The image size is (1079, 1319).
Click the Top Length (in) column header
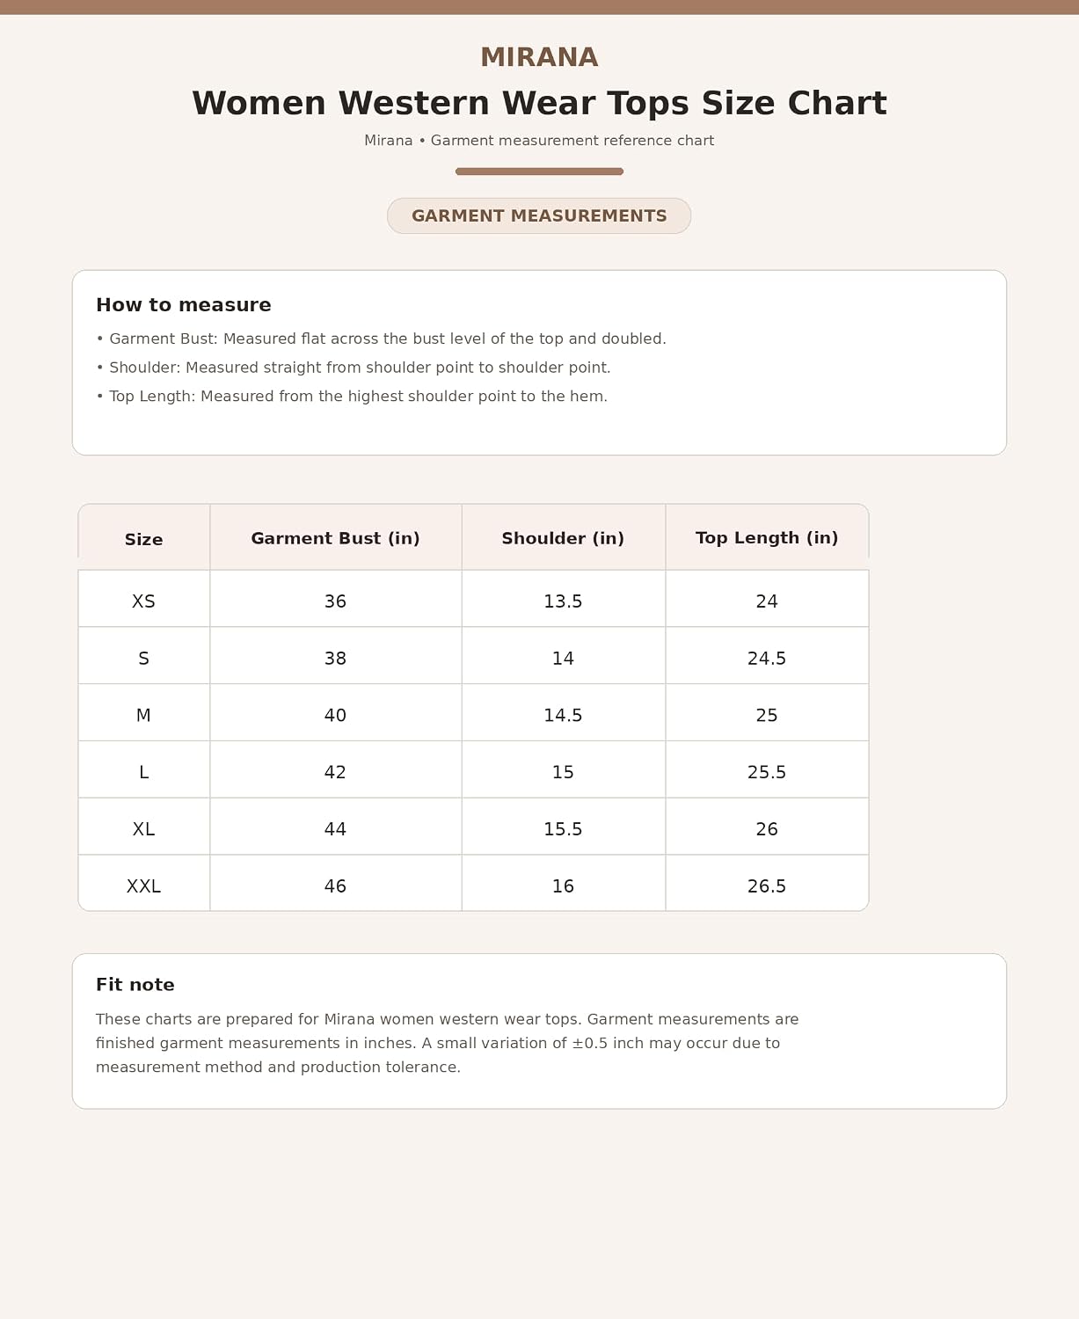point(767,537)
